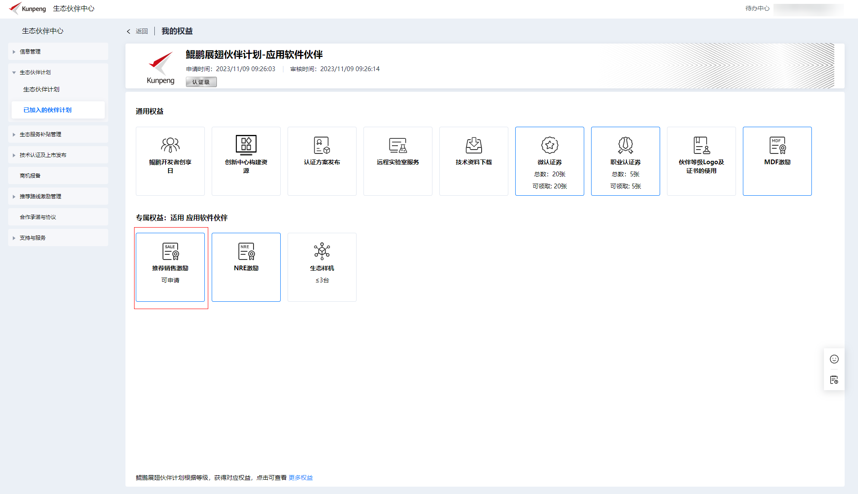Open the 微认证券 badge icon
Viewport: 858px width, 494px height.
[550, 145]
